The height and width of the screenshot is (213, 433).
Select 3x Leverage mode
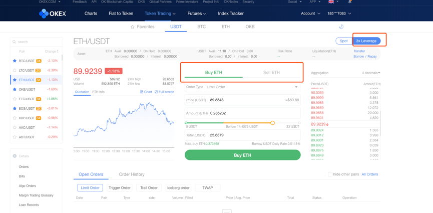pyautogui.click(x=366, y=41)
